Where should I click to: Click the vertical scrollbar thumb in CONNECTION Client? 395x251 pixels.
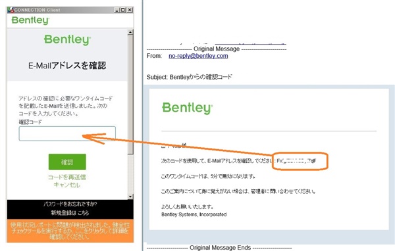130,95
